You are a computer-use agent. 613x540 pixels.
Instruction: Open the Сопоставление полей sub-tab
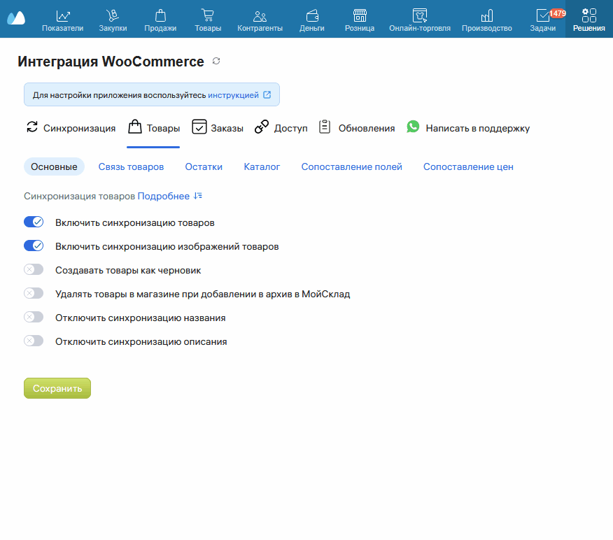pos(351,166)
